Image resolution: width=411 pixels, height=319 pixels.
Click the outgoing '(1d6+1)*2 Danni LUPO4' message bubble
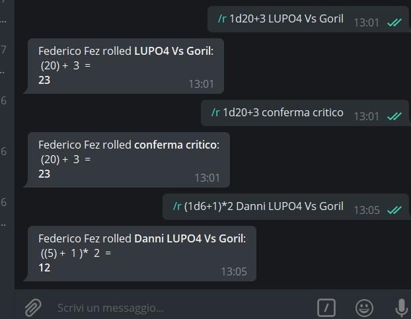click(x=286, y=207)
